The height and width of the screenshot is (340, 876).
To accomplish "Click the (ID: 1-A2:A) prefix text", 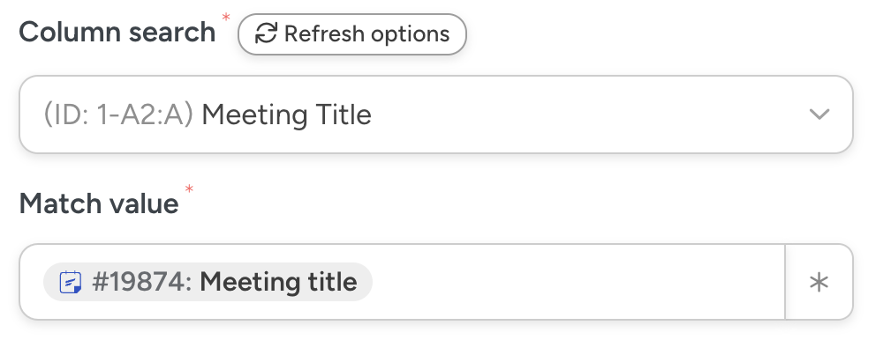I will 118,115.
